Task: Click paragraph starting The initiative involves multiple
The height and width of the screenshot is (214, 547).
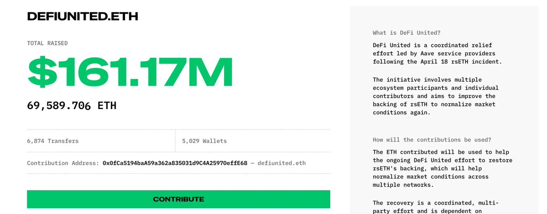Action: tap(436, 96)
